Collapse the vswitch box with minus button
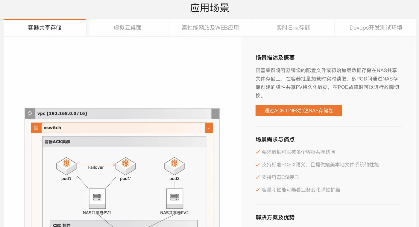This screenshot has width=419, height=227. click(x=209, y=128)
